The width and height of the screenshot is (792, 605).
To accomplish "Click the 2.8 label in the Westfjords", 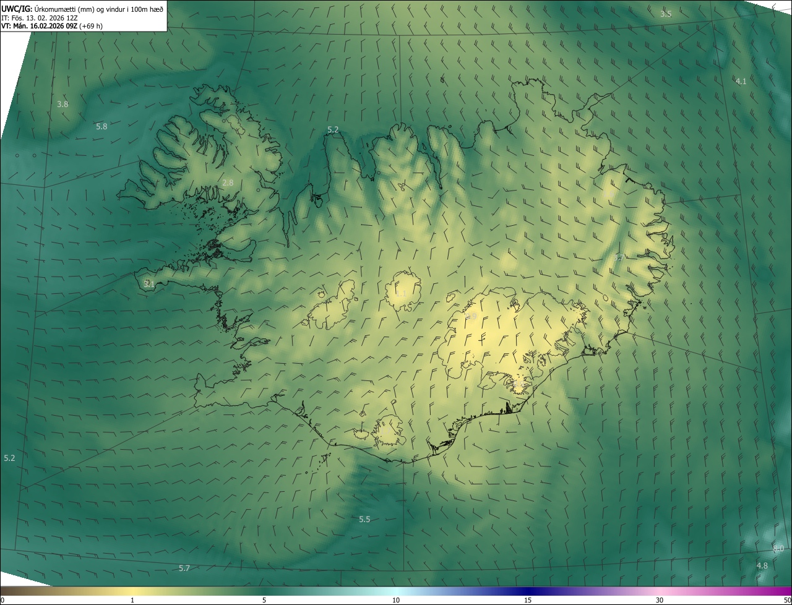I will [228, 182].
